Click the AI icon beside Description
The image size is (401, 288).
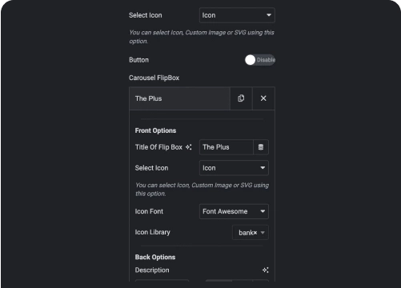tap(265, 270)
